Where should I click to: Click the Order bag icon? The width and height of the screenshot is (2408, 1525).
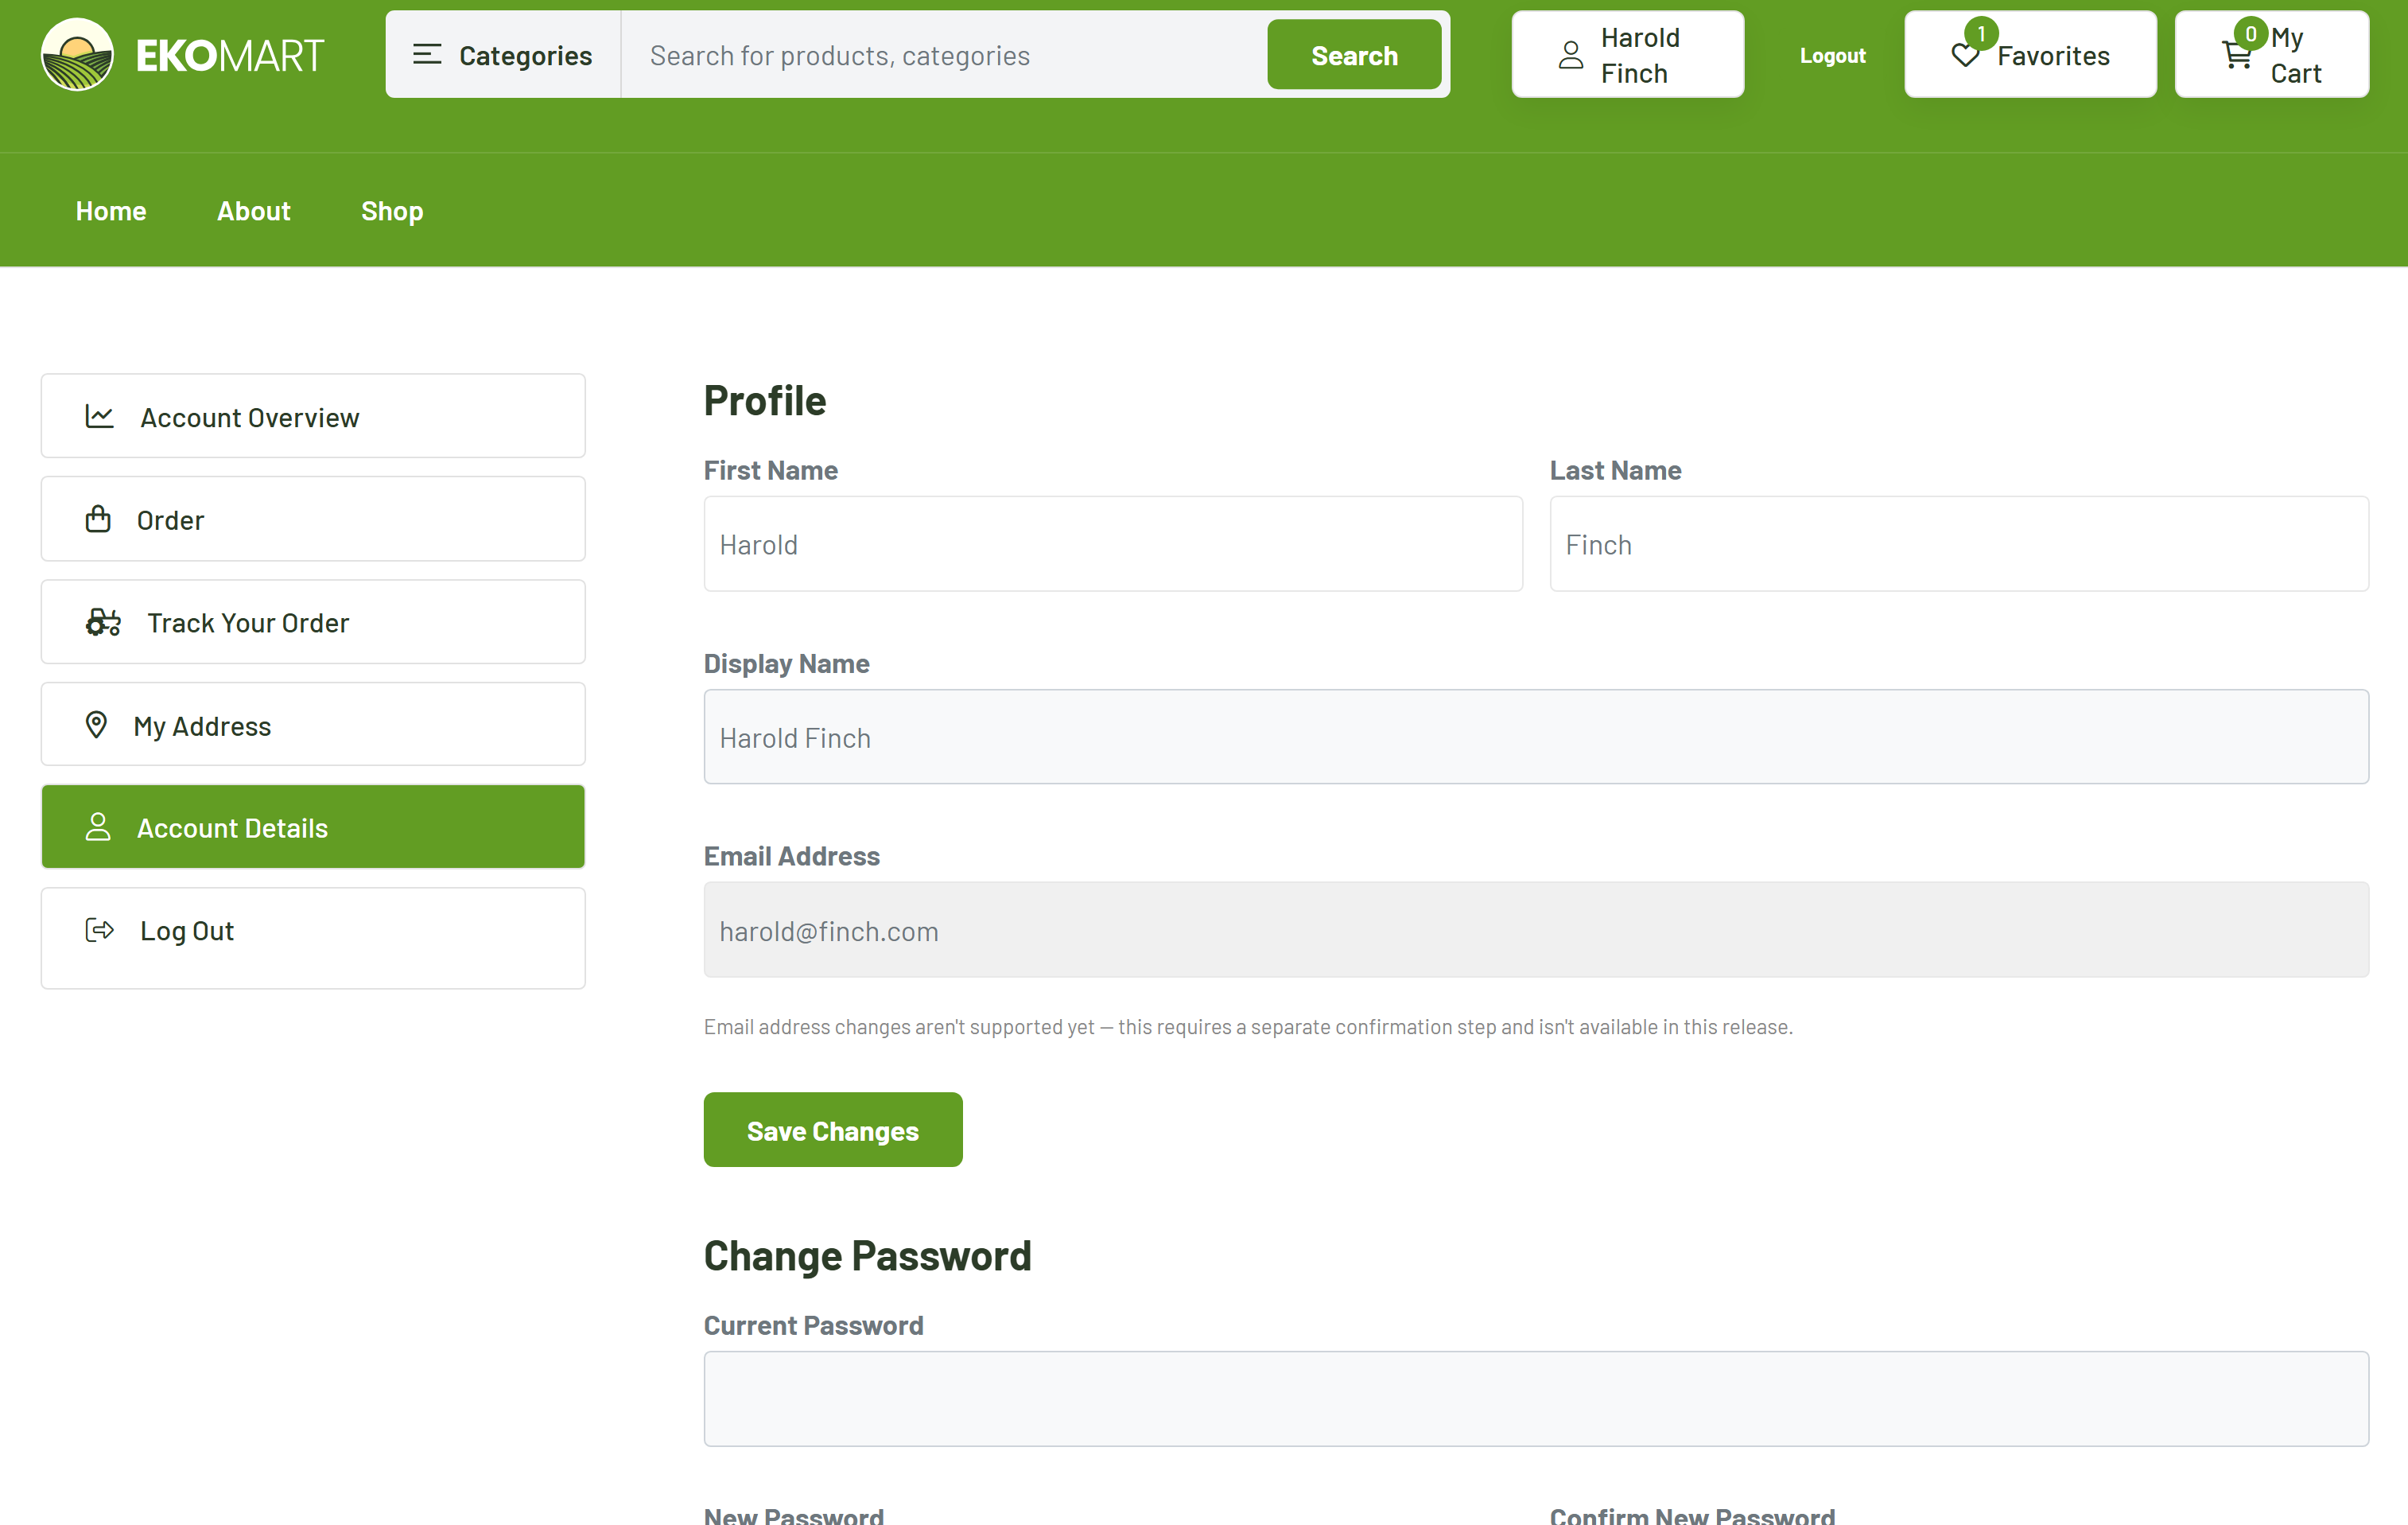coord(98,519)
